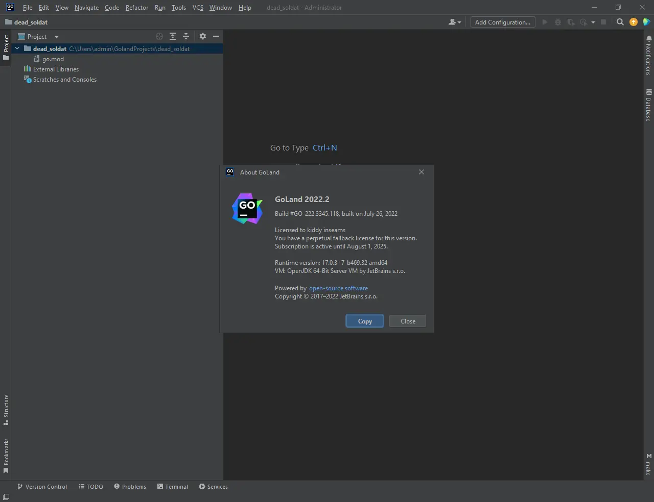Select the dead_soldat root folder row
The height and width of the screenshot is (502, 654).
click(x=117, y=49)
